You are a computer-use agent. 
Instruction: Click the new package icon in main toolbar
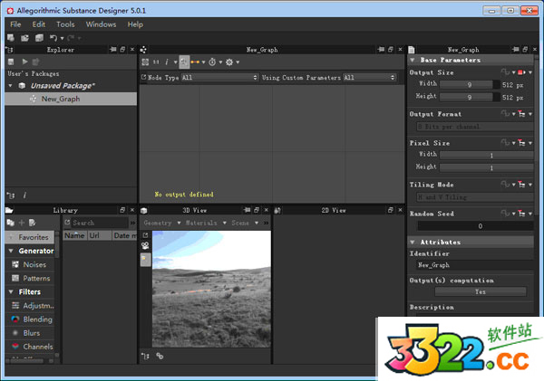click(11, 38)
